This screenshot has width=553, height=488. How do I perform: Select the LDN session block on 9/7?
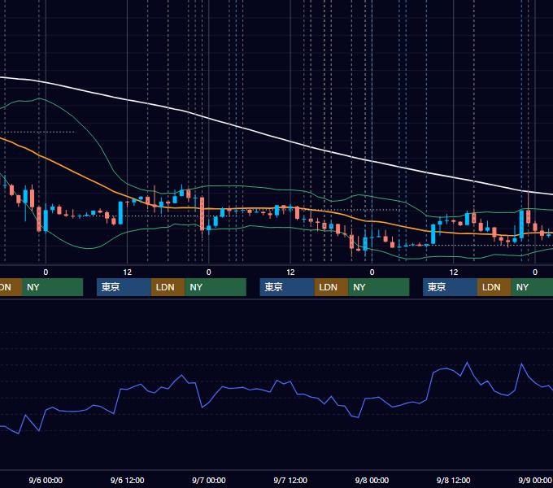point(331,287)
